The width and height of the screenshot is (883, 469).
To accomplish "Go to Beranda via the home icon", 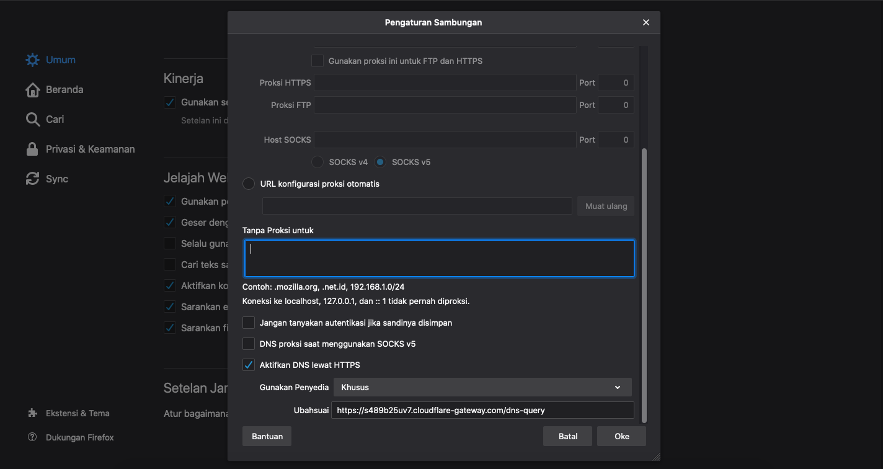I will [x=32, y=90].
